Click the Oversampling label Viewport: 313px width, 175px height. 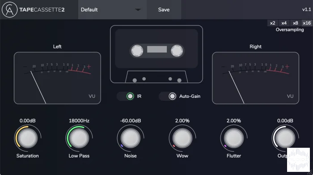coord(290,30)
